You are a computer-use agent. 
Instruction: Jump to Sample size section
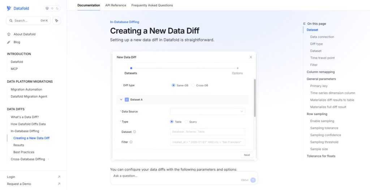click(319, 149)
